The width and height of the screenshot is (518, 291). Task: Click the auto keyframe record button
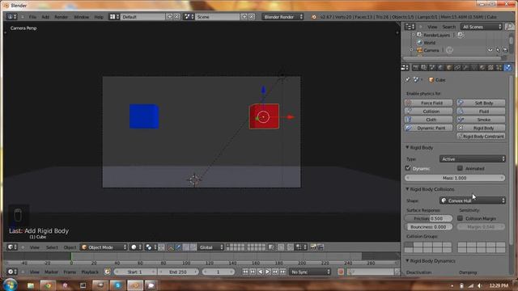pyautogui.click(x=341, y=272)
